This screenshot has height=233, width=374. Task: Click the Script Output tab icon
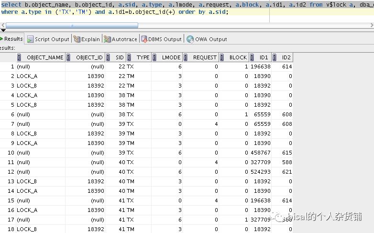(x=31, y=39)
